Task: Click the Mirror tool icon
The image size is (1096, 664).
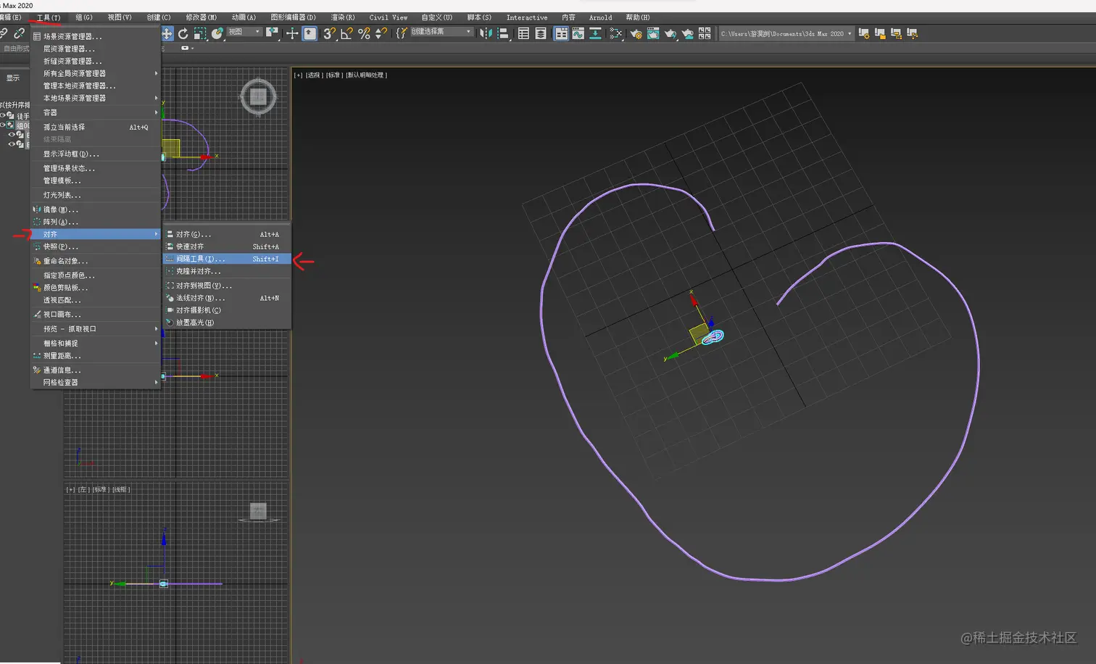Action: 486,33
